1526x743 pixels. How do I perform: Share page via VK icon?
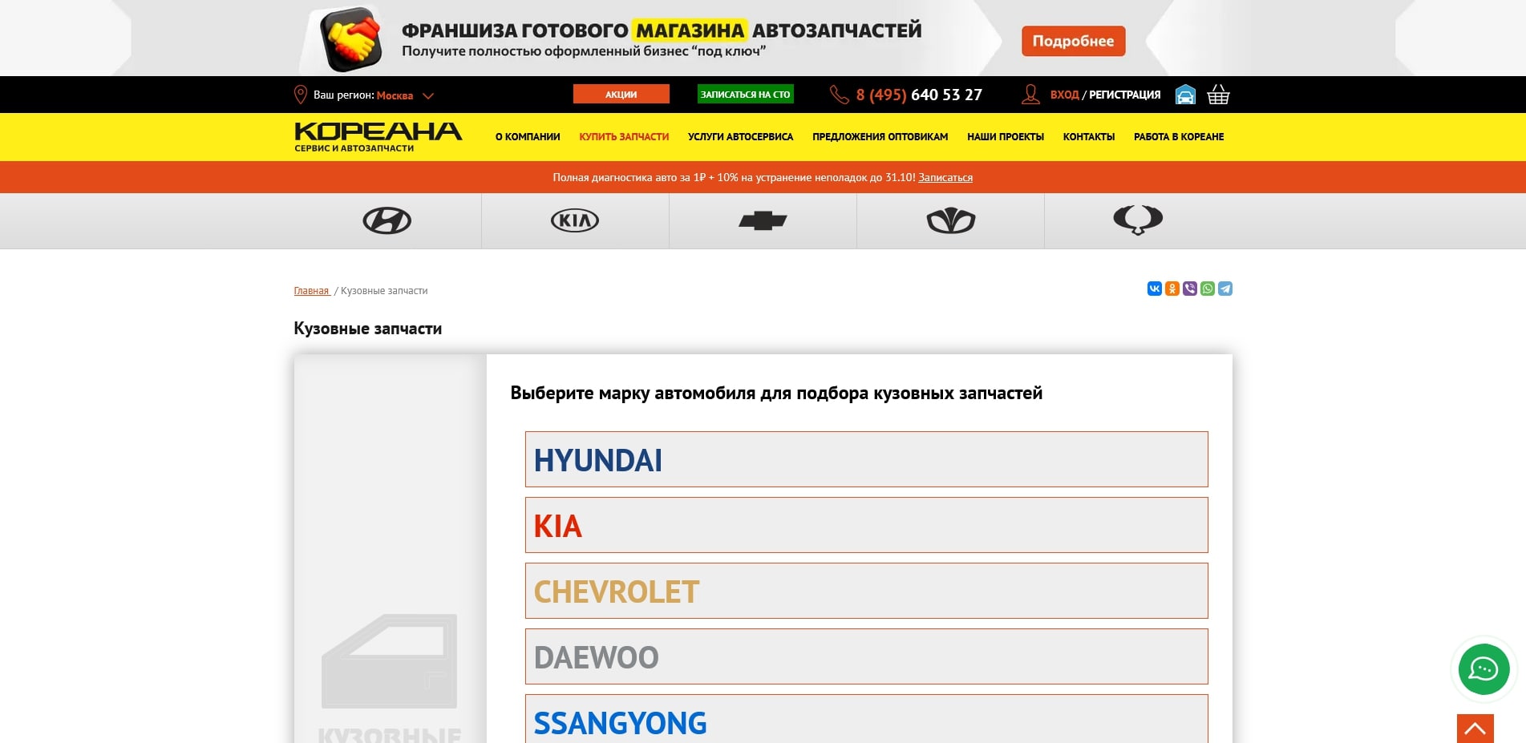tap(1154, 289)
